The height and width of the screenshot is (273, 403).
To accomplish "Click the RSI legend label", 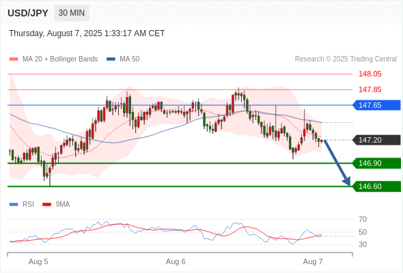I will pos(28,205).
